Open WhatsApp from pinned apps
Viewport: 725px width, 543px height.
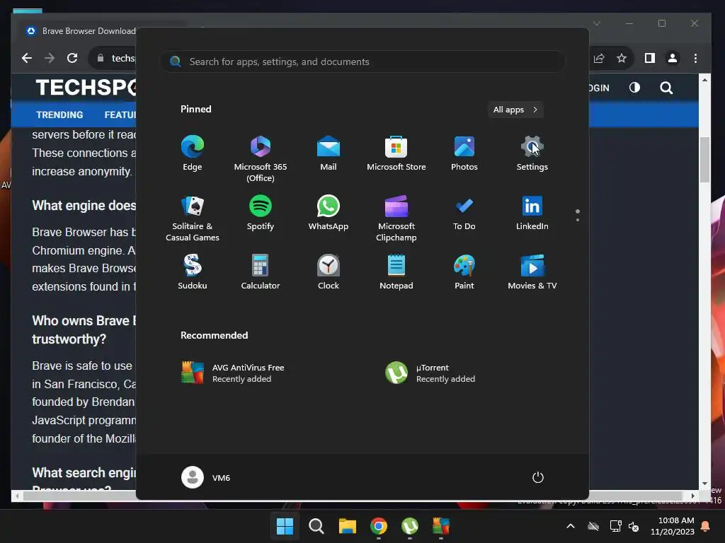click(x=329, y=213)
